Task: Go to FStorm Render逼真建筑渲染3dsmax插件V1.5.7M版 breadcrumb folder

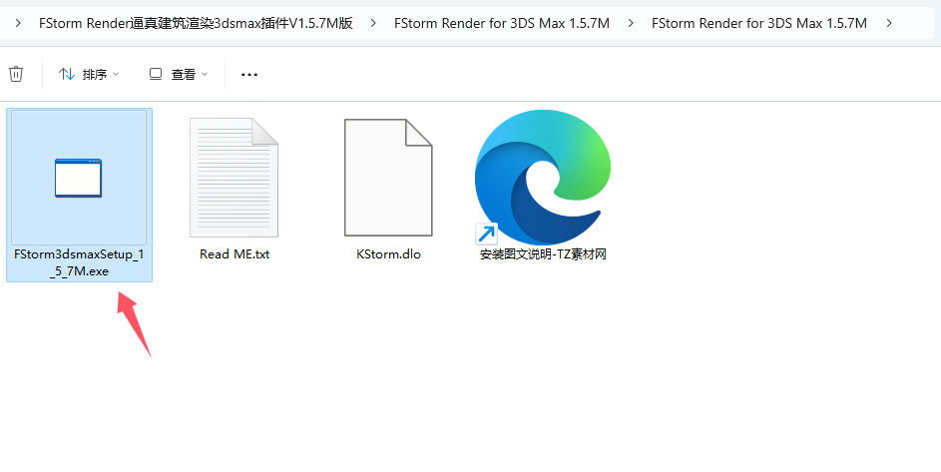Action: pos(196,23)
